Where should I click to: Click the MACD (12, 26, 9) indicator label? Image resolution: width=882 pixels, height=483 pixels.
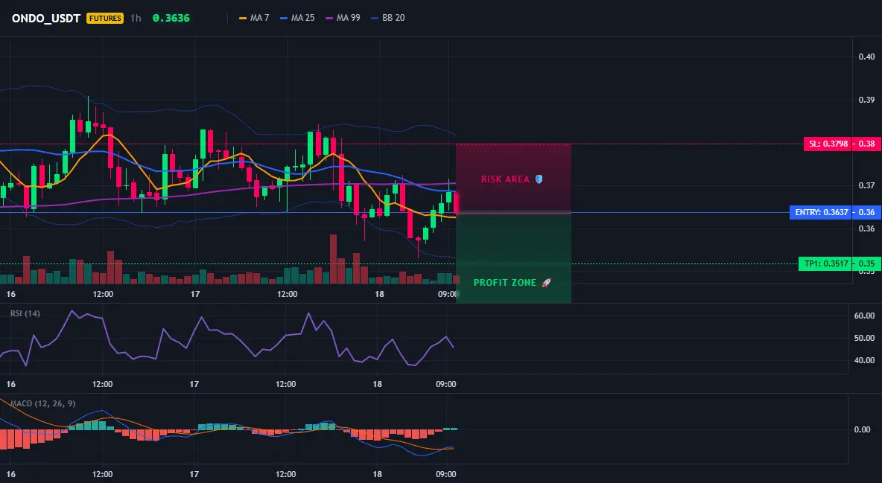pyautogui.click(x=42, y=403)
